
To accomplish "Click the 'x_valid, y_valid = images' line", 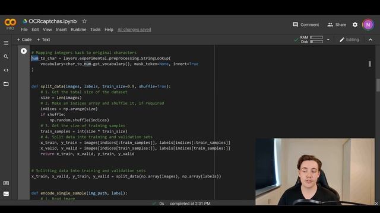I will (x=135, y=149).
